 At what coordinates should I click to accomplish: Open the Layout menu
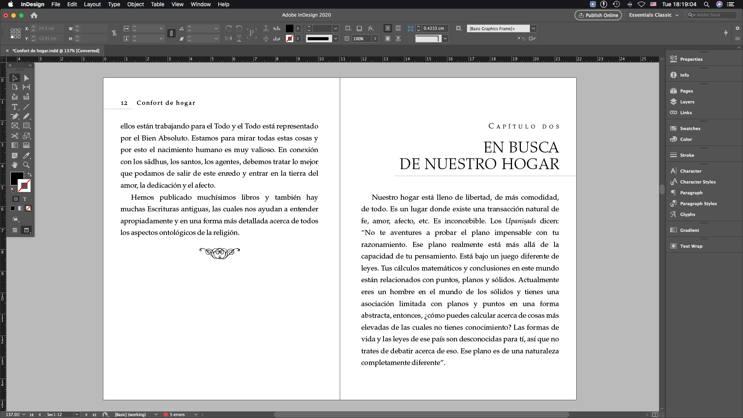[92, 4]
